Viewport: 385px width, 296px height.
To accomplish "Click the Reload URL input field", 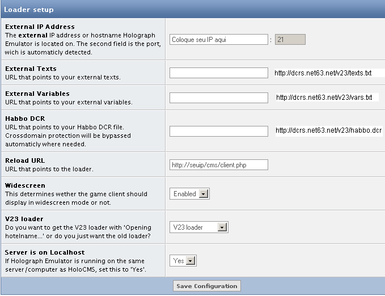I will 218,165.
